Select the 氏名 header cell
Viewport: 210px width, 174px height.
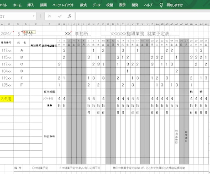click(x=22, y=43)
